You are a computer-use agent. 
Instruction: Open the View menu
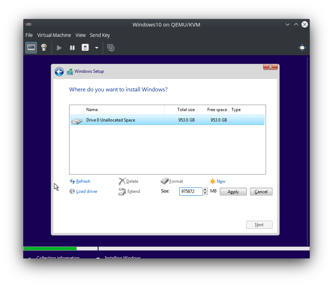click(x=81, y=35)
